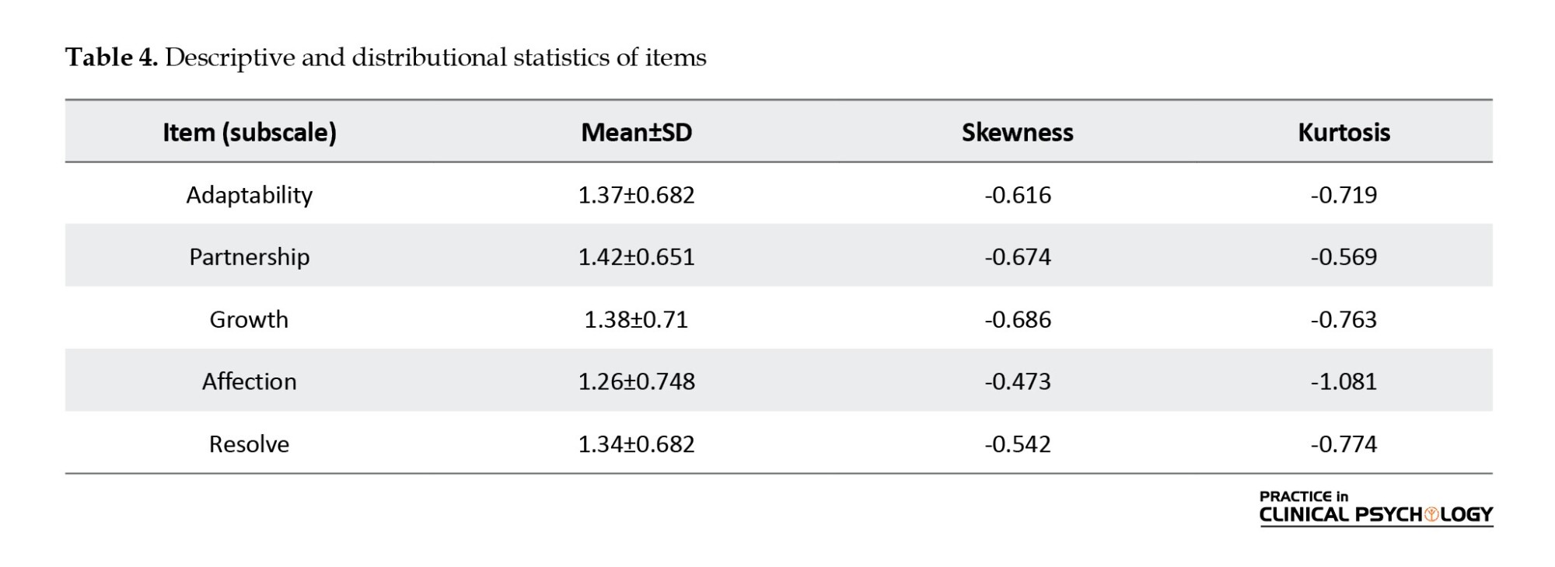This screenshot has height=567, width=1555.
Task: Click the Adaptability skewness value -0.616
Action: click(x=1017, y=194)
